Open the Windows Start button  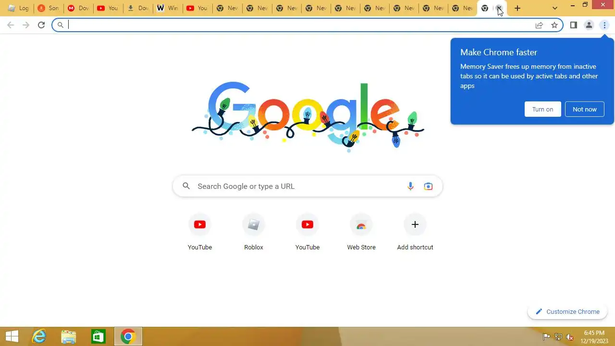12,336
